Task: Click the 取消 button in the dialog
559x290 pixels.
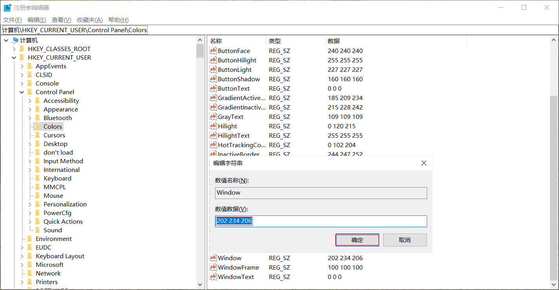Action: click(x=404, y=240)
